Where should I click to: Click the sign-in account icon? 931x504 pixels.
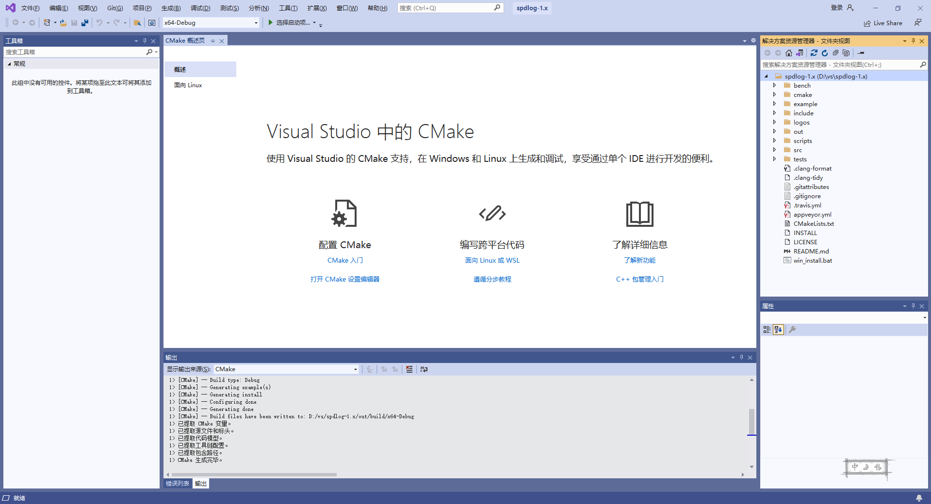[x=850, y=8]
